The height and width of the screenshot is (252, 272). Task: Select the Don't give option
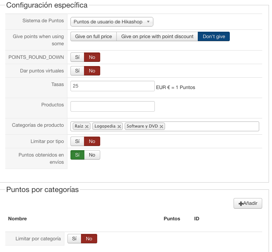pyautogui.click(x=214, y=37)
